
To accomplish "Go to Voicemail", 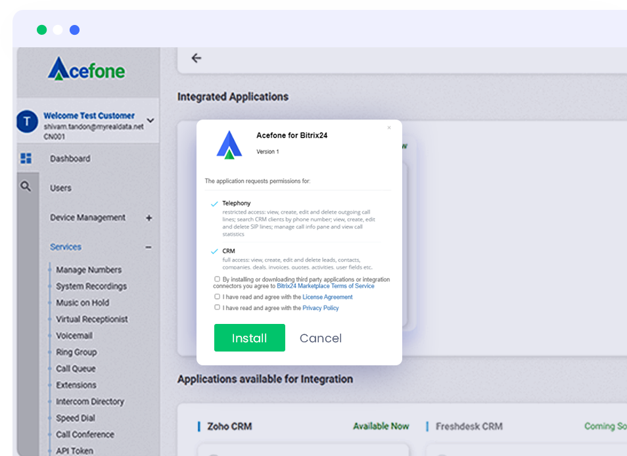I will click(74, 336).
